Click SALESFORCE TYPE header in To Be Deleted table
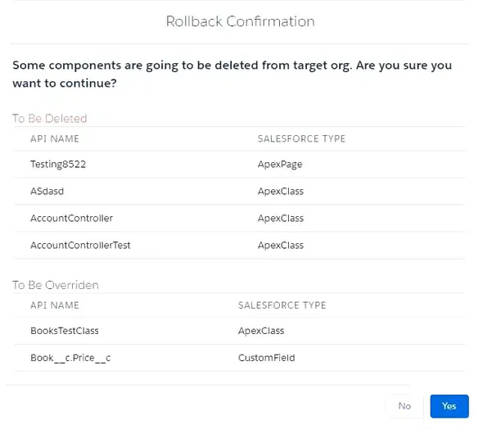 [x=301, y=139]
